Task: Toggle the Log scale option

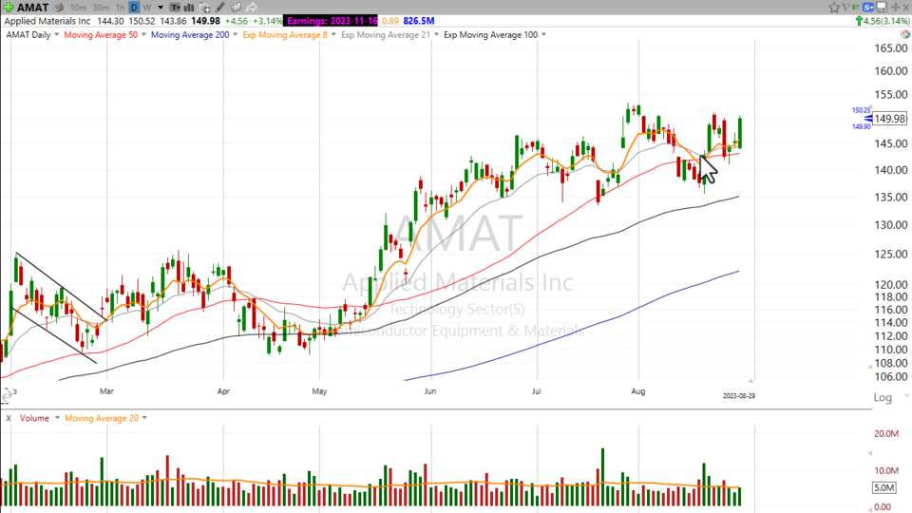Action: (x=883, y=397)
